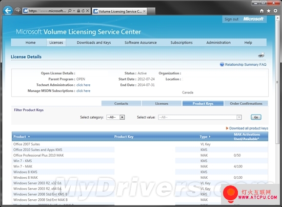
Task: Click the page vertical scrollbar thumb
Action: [x=277, y=82]
